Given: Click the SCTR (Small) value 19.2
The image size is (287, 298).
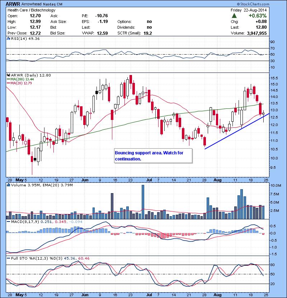Looking at the screenshot, I should 148,33.
